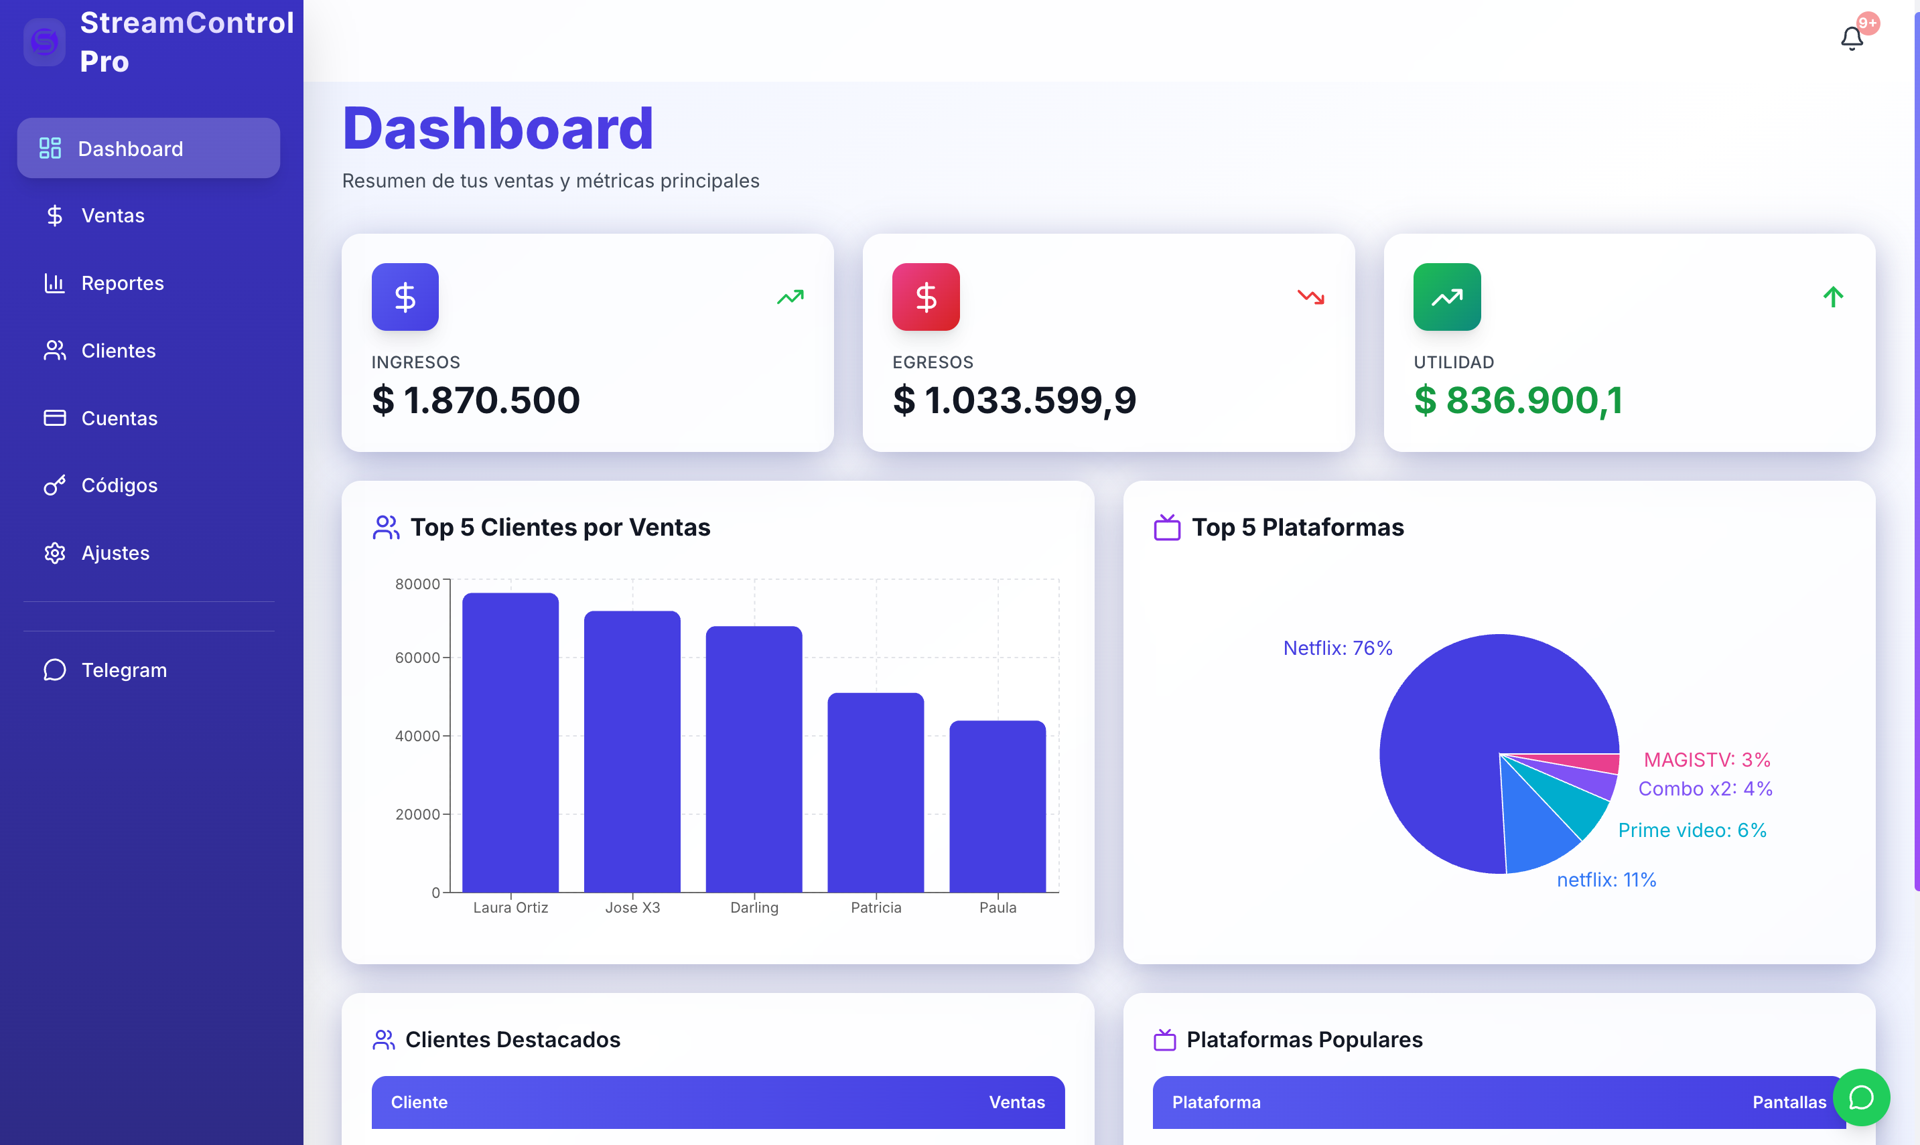
Task: Click the TV icon beside Plataformas Populares
Action: pyautogui.click(x=1164, y=1040)
